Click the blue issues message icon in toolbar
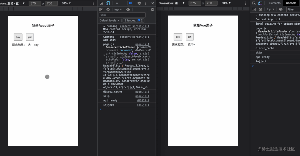This screenshot has height=156, width=300. 130,3
